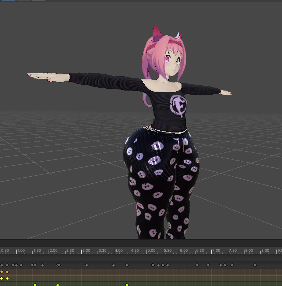282x286 pixels.
Task: Click the 3:30 ruler label
Action: tap(102, 250)
